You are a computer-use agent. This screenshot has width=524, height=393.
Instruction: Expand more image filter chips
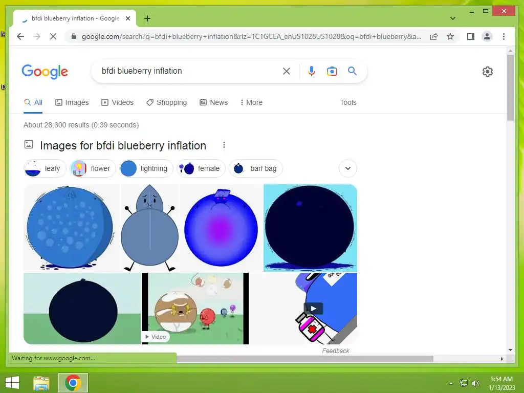click(x=347, y=168)
